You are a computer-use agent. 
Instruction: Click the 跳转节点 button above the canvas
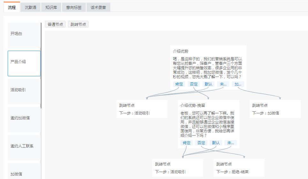78,24
